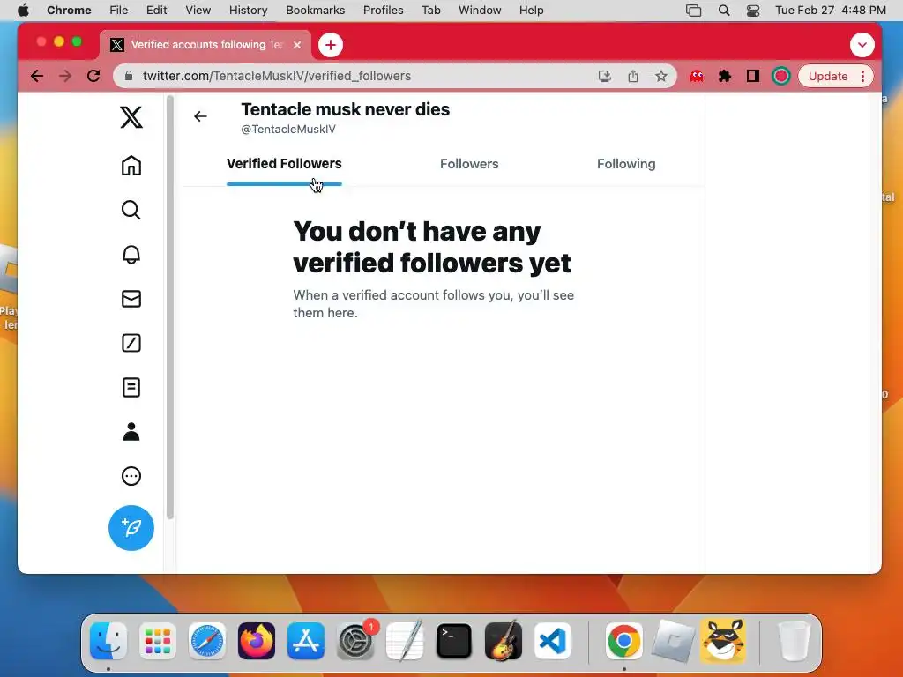
Task: Click Chrome's browser back arrow
Action: coord(37,76)
